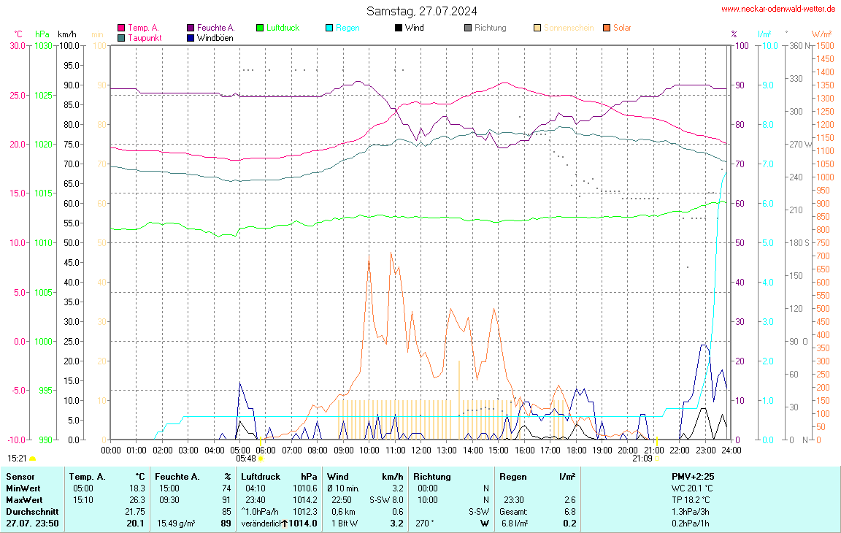
Task: Click the sunrise marker at 05:48
Action: click(261, 459)
